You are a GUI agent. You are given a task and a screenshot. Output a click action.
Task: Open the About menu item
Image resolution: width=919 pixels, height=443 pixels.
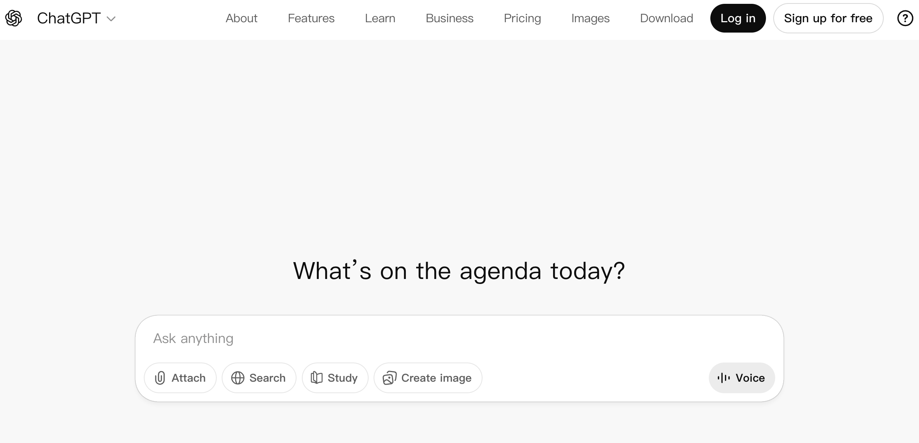tap(241, 18)
